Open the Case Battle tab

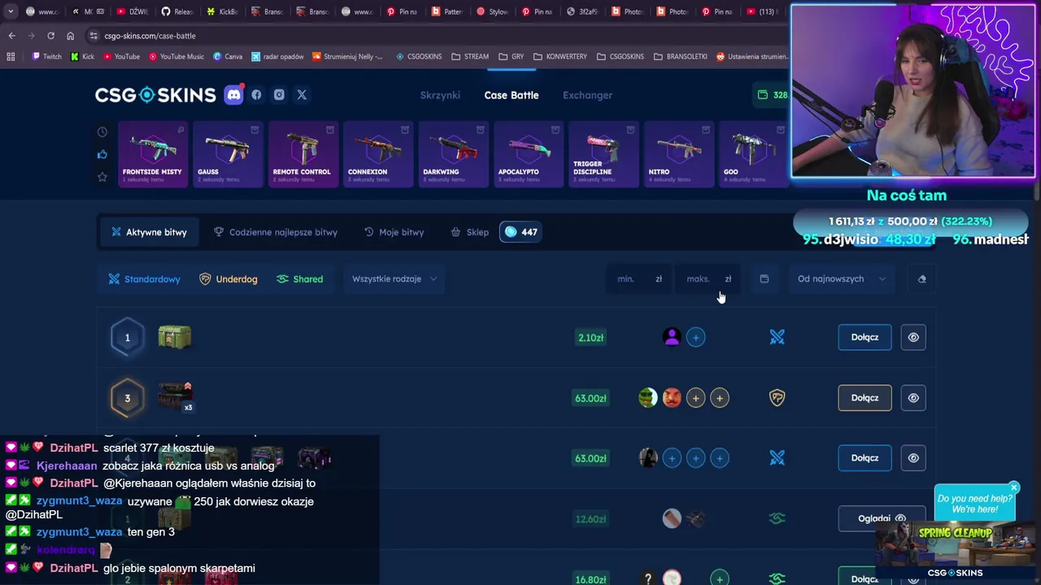512,95
